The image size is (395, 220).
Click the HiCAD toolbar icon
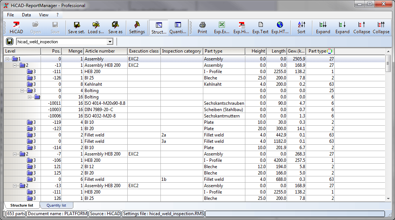(x=16, y=28)
